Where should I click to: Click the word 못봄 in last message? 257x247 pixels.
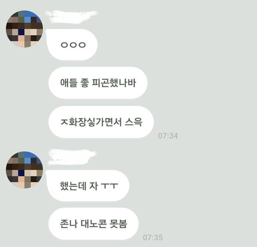tap(118, 223)
